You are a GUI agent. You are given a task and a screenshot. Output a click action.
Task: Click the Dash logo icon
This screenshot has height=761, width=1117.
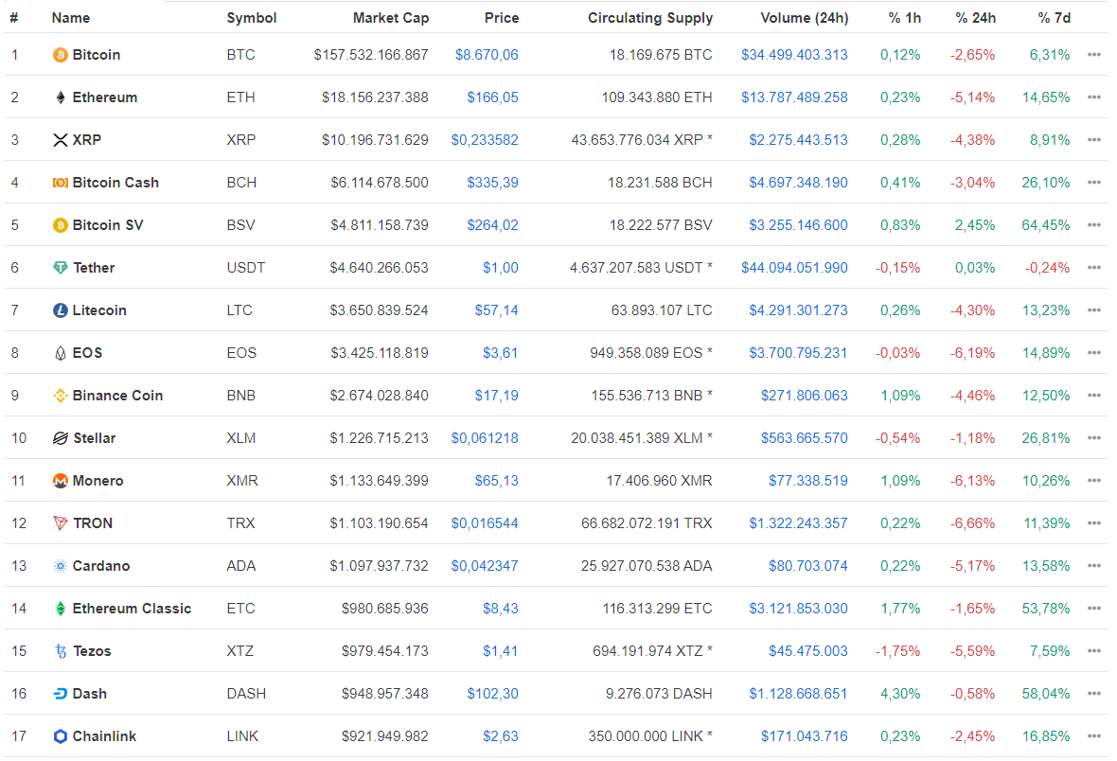click(61, 694)
